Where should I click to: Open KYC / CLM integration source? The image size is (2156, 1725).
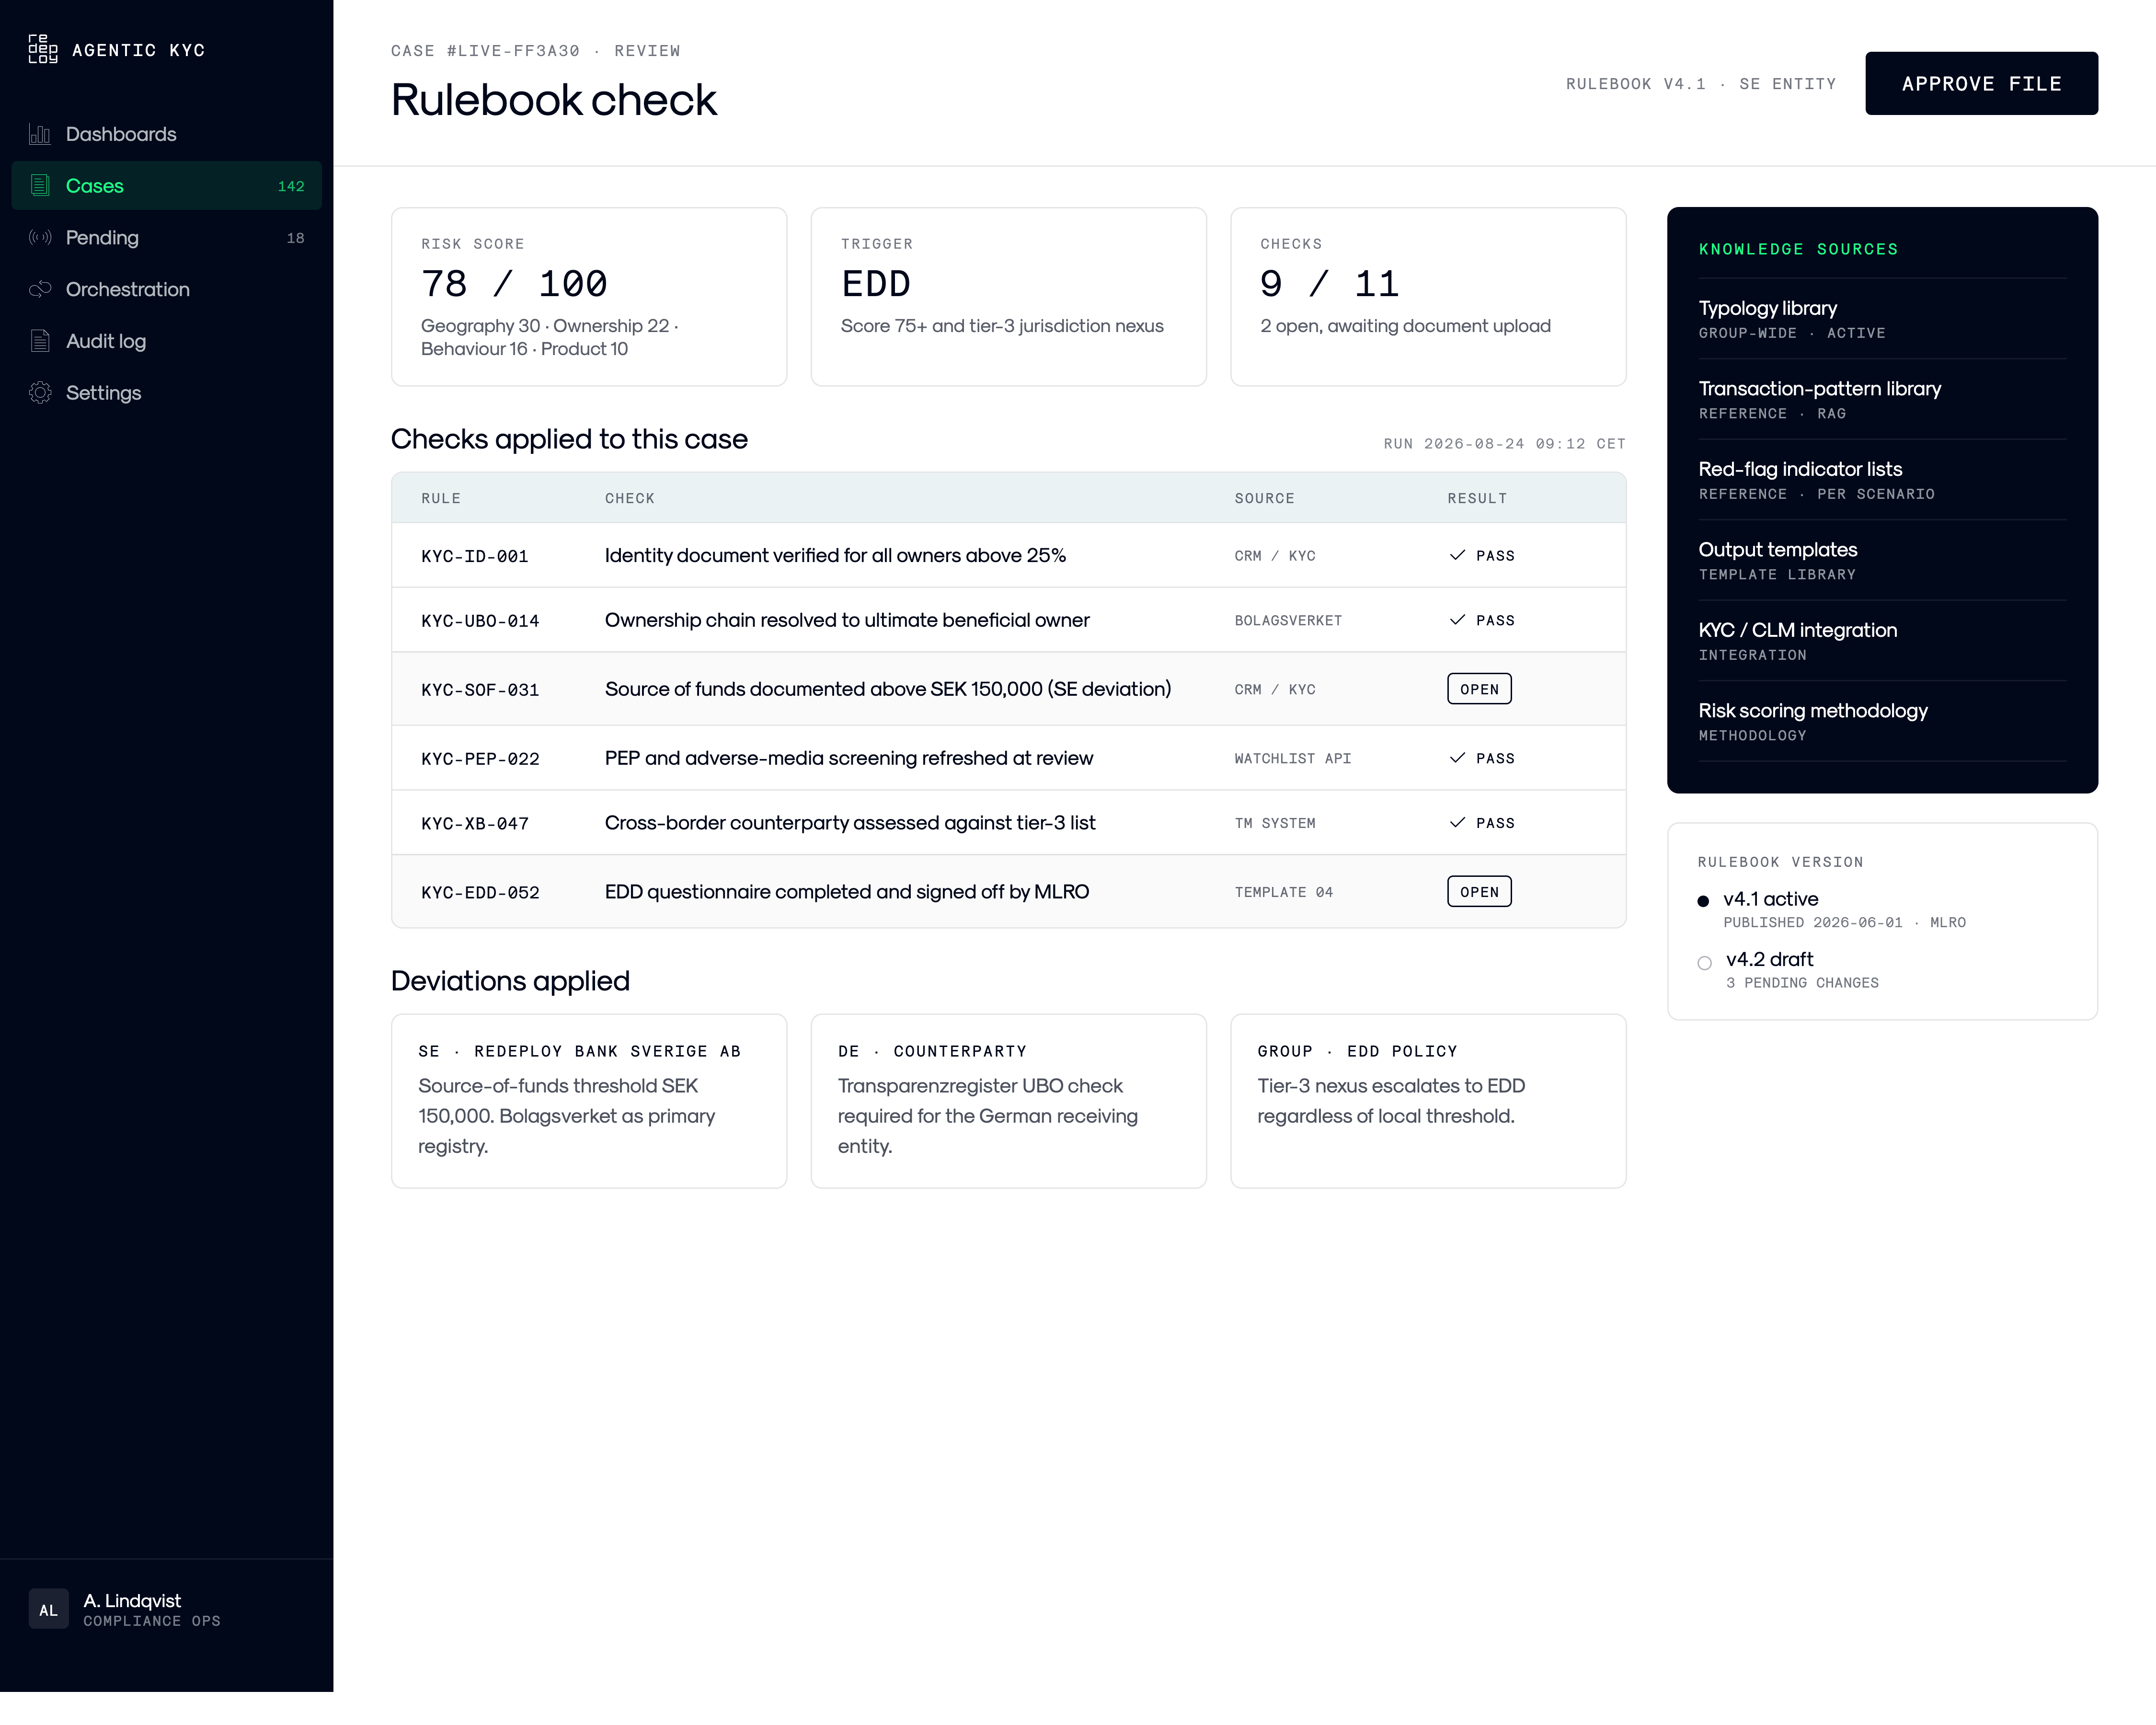tap(1882, 641)
